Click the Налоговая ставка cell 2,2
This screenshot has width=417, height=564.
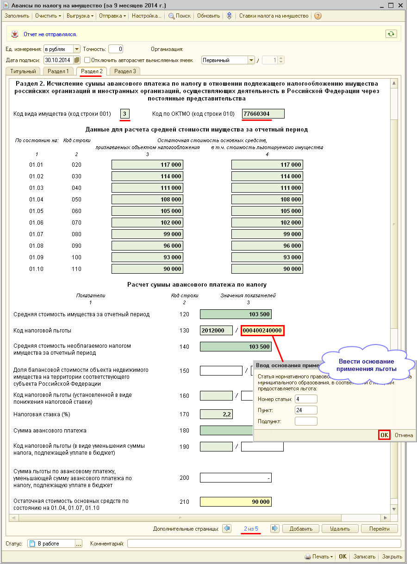point(216,414)
